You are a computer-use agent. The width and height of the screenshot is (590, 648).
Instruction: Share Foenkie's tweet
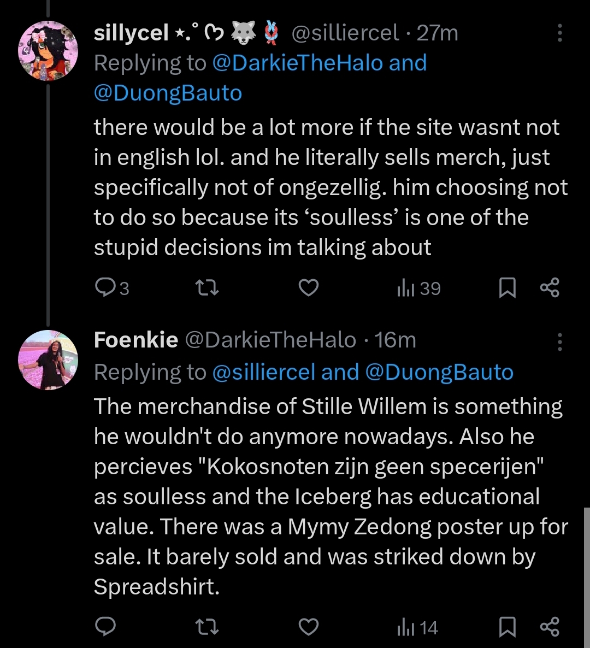pos(550,627)
